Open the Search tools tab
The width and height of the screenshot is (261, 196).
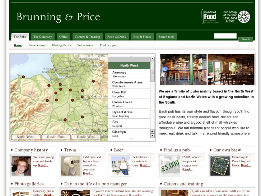pos(167,37)
